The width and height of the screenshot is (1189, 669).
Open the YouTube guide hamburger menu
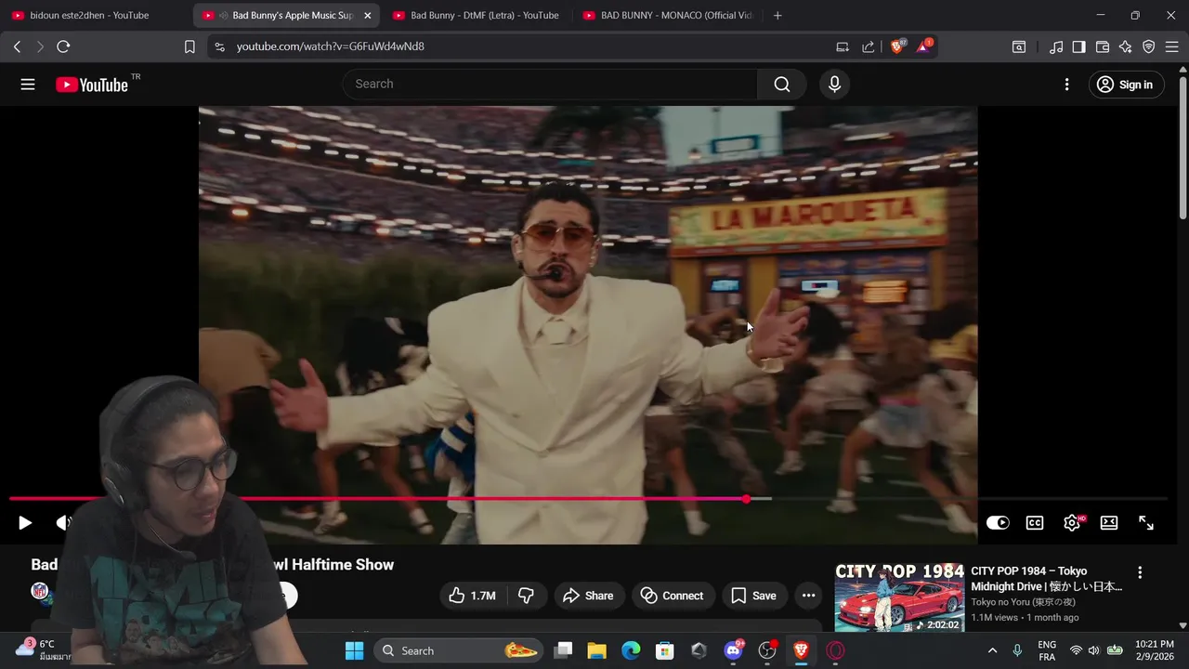28,85
